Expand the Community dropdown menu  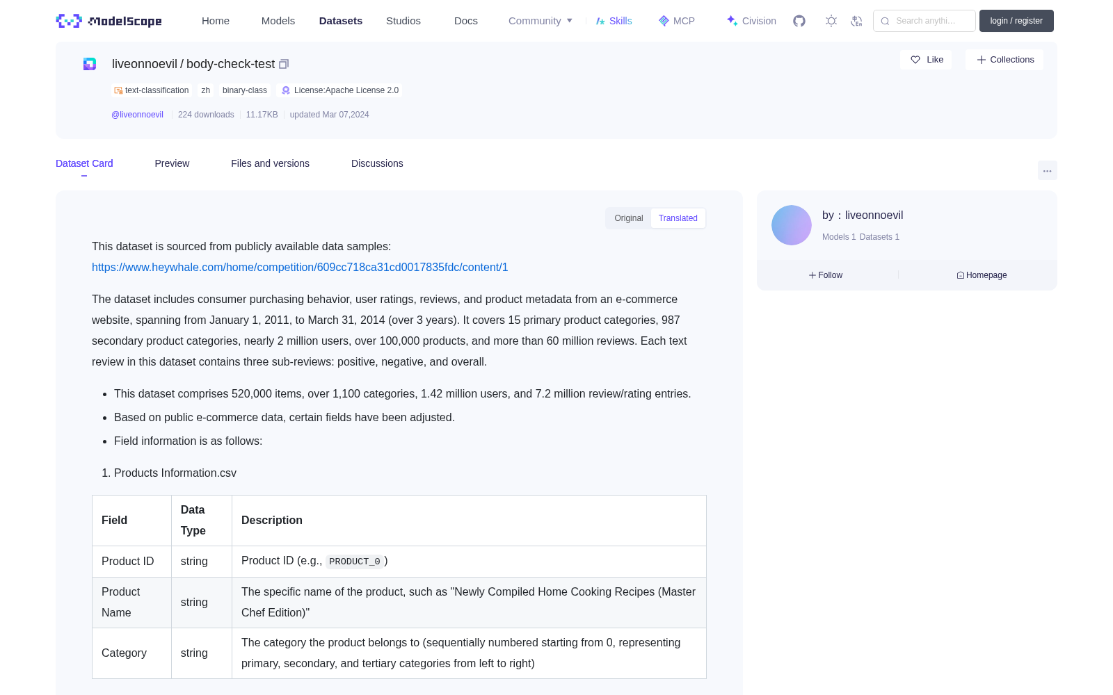coord(541,21)
